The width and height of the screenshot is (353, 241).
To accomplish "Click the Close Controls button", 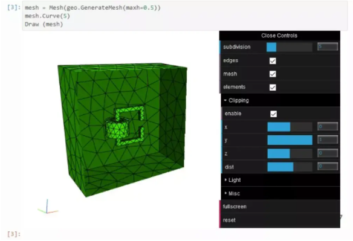I will pos(279,36).
